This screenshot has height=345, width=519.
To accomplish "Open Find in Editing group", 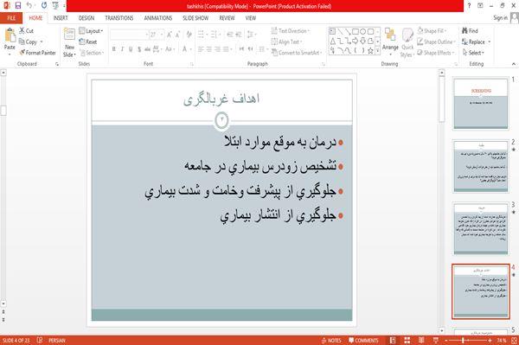I will [470, 31].
